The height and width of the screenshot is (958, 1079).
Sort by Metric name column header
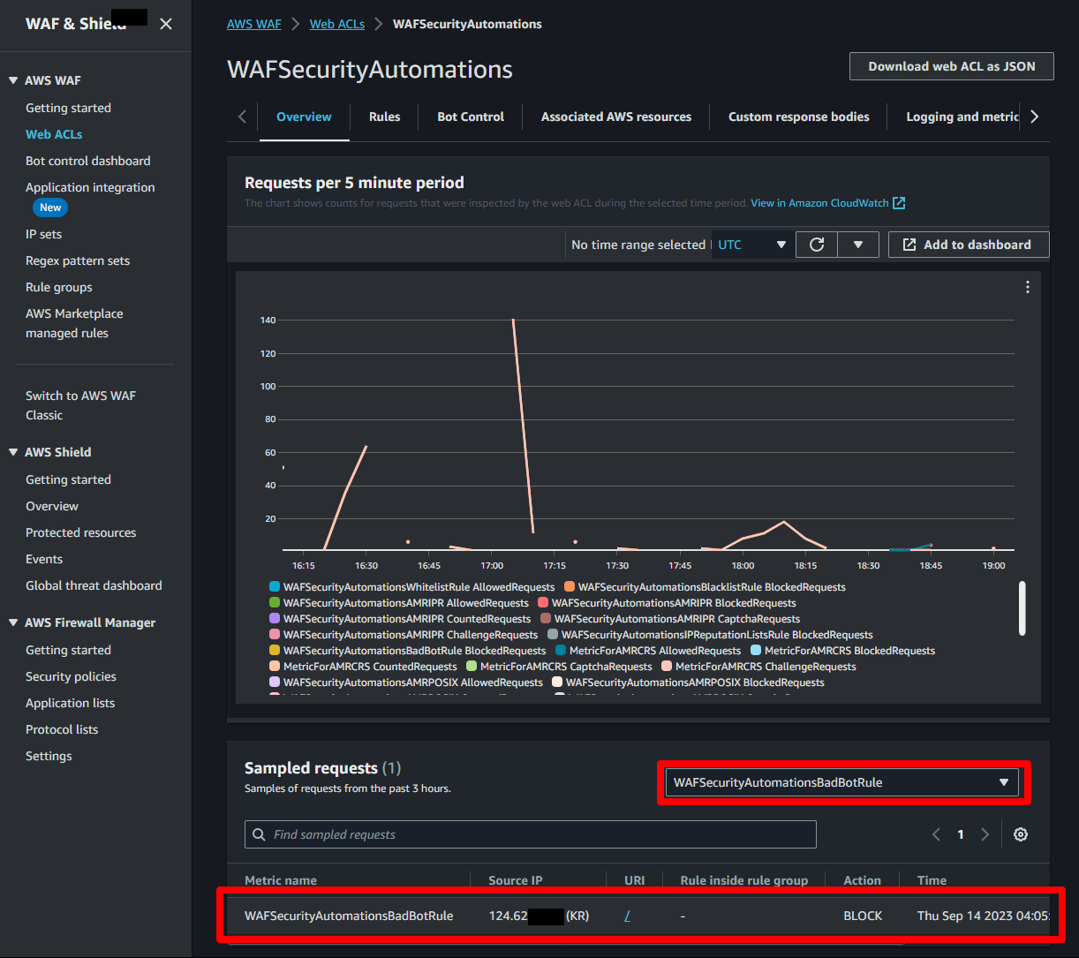coord(281,880)
